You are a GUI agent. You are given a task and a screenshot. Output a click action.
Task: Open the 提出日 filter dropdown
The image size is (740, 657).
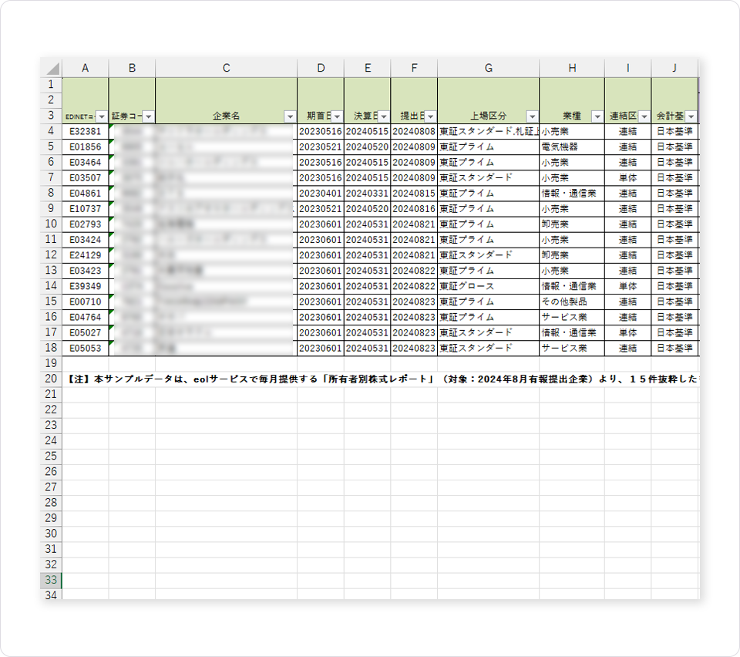430,116
